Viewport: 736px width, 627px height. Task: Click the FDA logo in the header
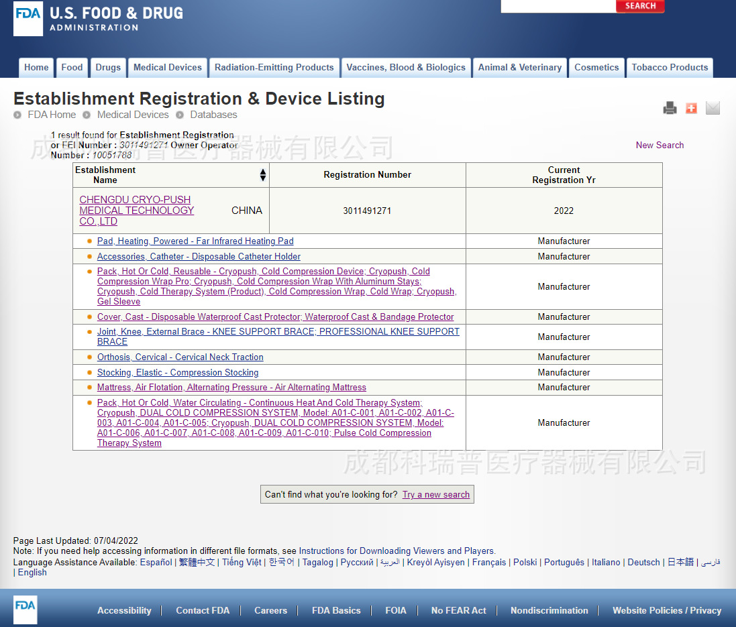tap(28, 19)
